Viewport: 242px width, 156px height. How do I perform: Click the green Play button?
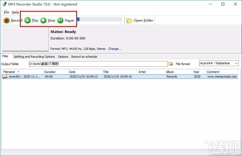[x=31, y=20]
